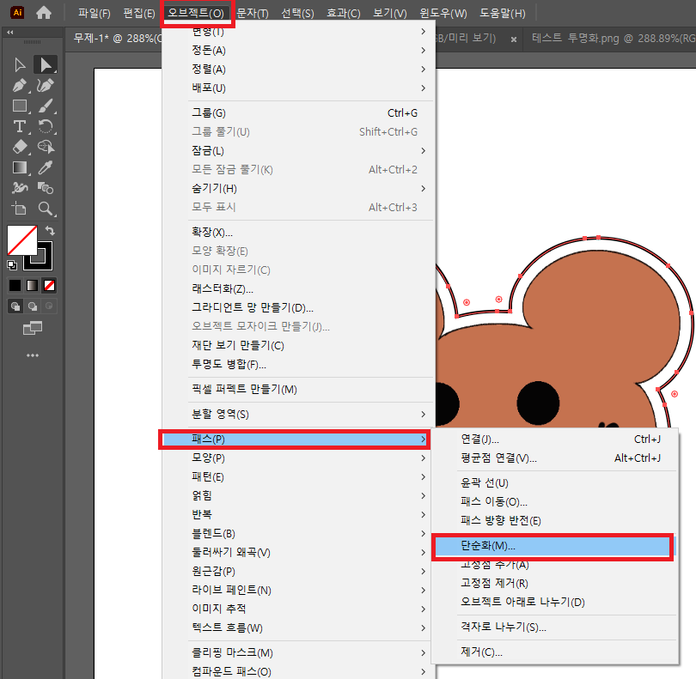Select the Width tool
The width and height of the screenshot is (696, 679).
[20, 188]
